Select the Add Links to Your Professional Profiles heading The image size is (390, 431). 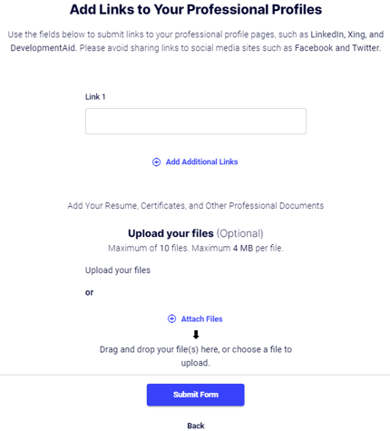196,9
